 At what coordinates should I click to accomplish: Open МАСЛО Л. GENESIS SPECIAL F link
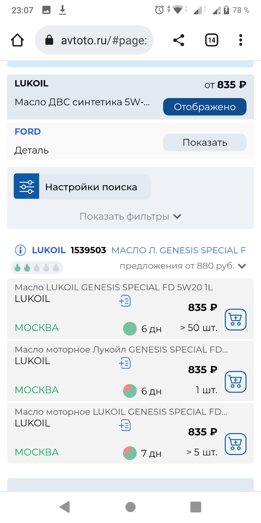tap(179, 250)
